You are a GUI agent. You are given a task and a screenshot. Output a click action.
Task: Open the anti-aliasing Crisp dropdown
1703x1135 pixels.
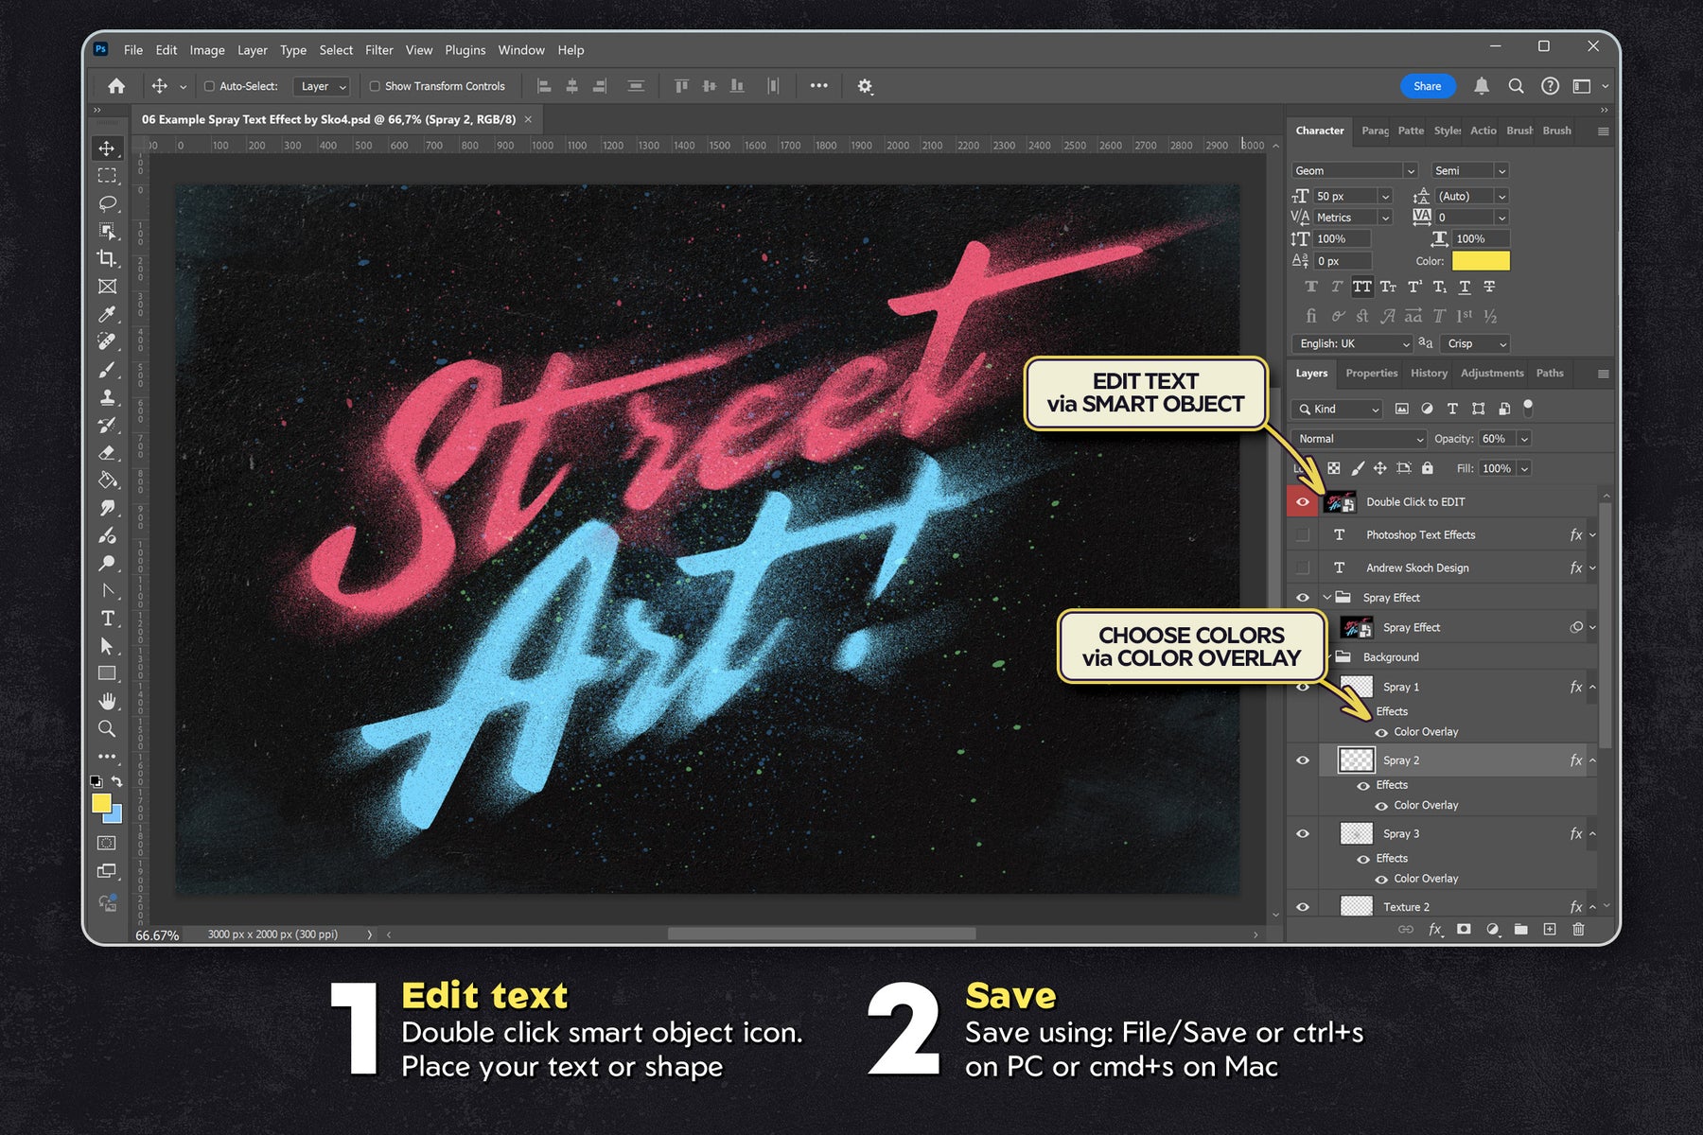coord(1475,344)
